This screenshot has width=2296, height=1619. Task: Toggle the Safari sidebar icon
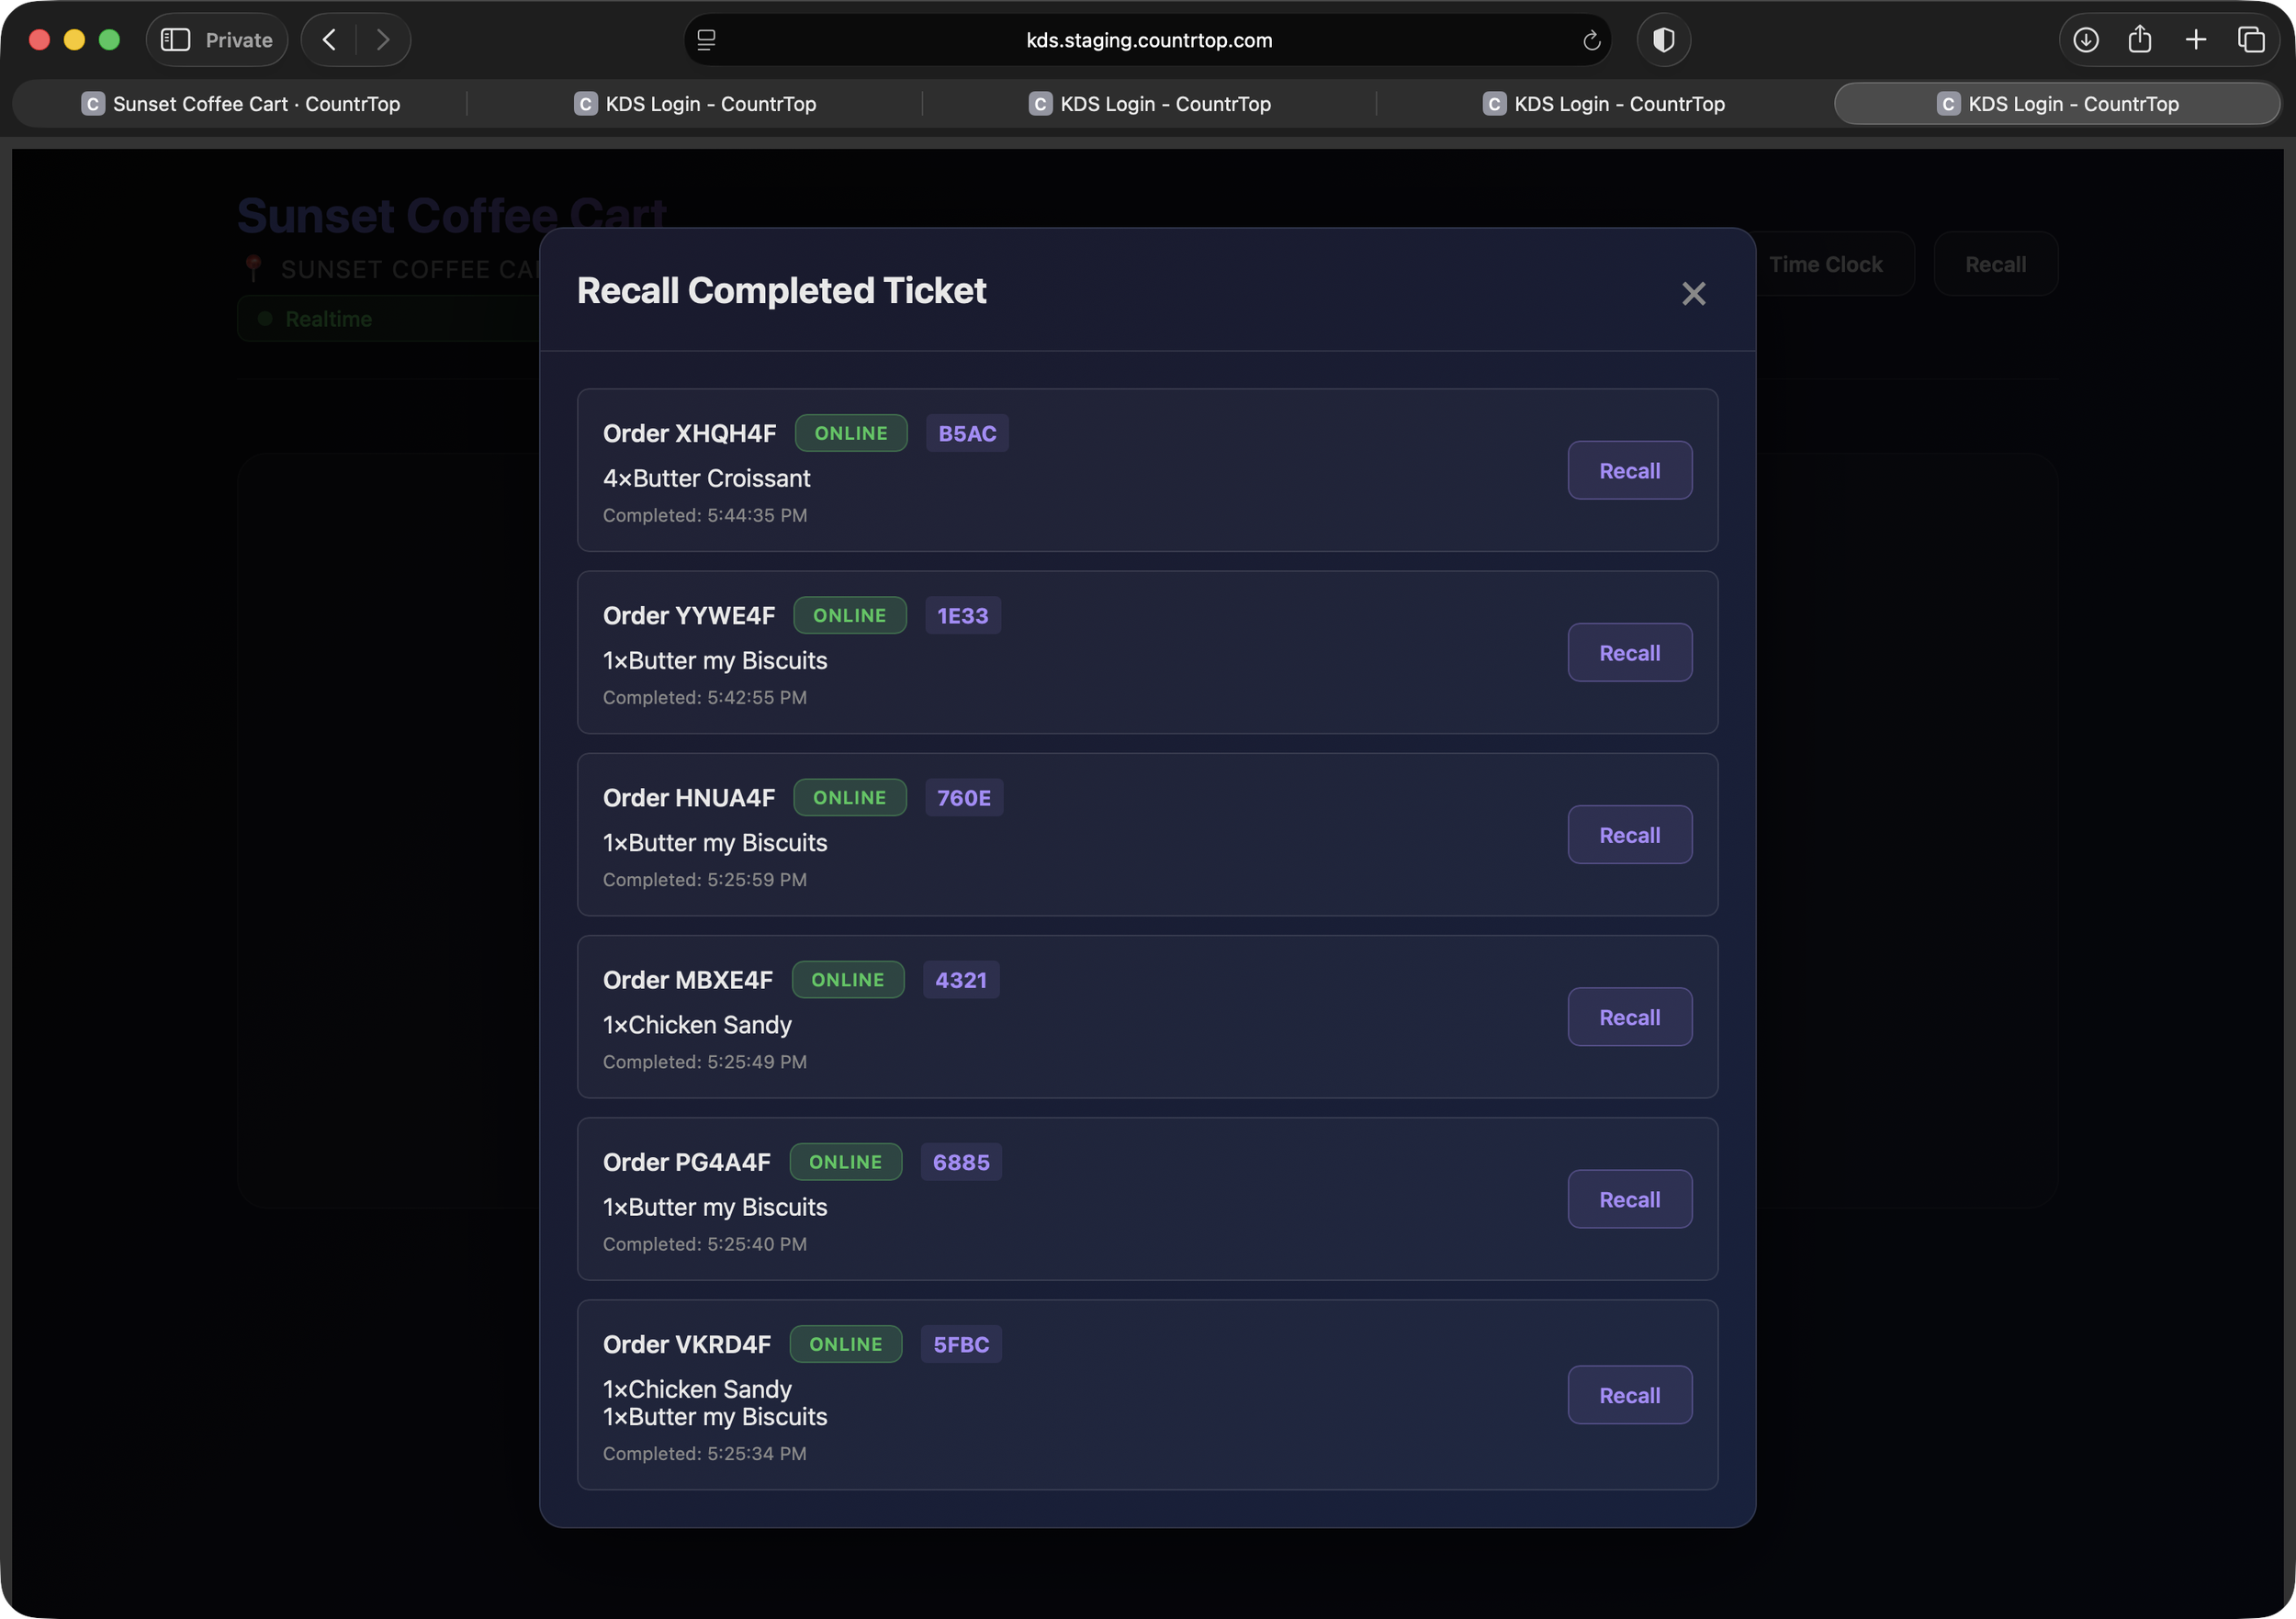click(176, 40)
